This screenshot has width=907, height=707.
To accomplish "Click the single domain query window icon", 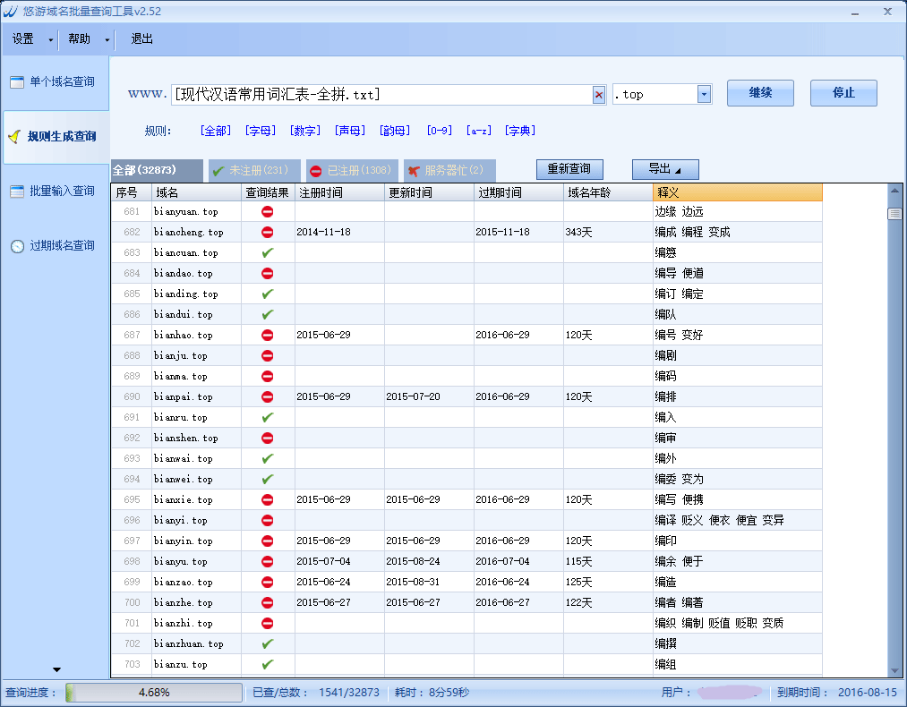I will 16,82.
